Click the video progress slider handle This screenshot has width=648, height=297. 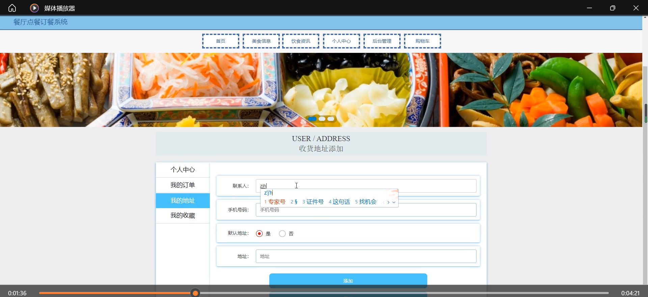tap(195, 293)
